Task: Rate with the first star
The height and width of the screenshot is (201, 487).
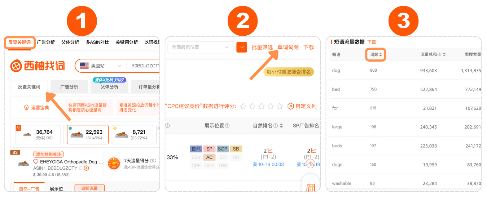Action: [243, 106]
